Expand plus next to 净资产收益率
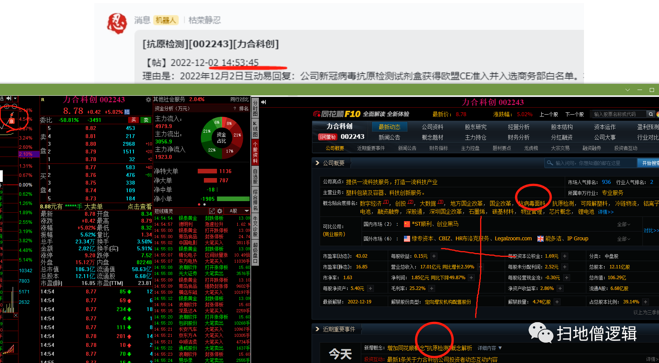 (x=560, y=288)
